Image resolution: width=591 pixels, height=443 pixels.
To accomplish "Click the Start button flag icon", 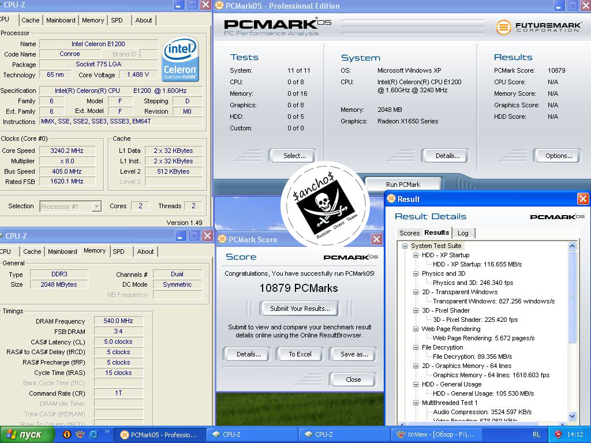I will (12, 435).
